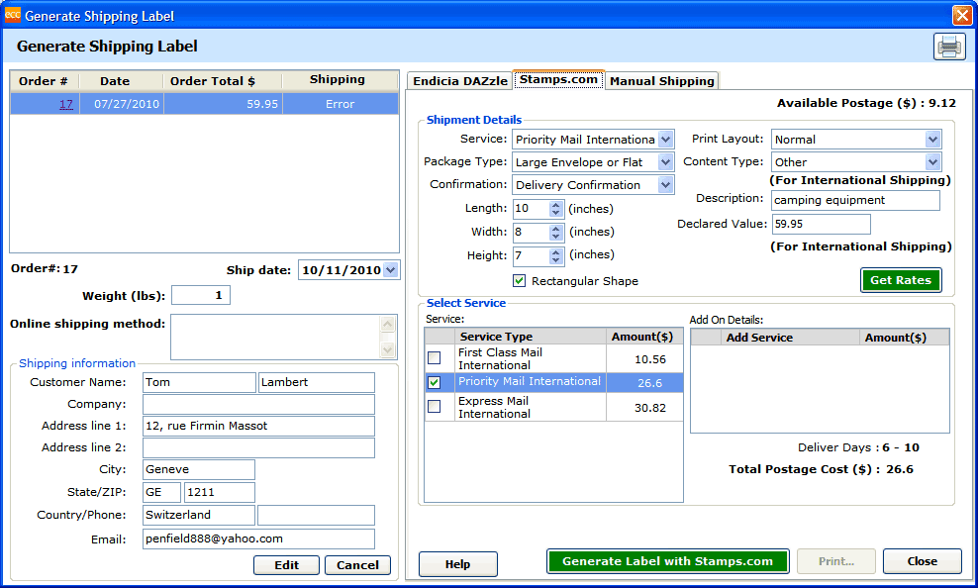This screenshot has width=978, height=588.
Task: Click the '30.82' amount cell
Action: tap(644, 408)
